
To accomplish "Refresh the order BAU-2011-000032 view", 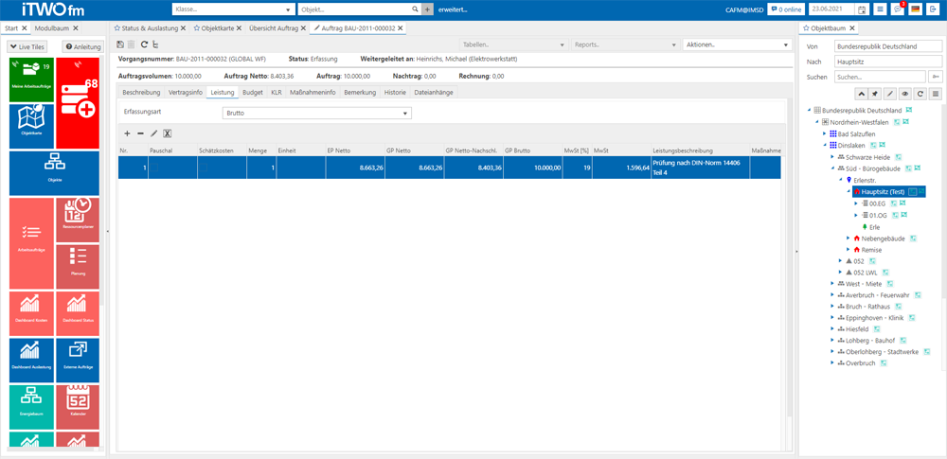I will (144, 44).
